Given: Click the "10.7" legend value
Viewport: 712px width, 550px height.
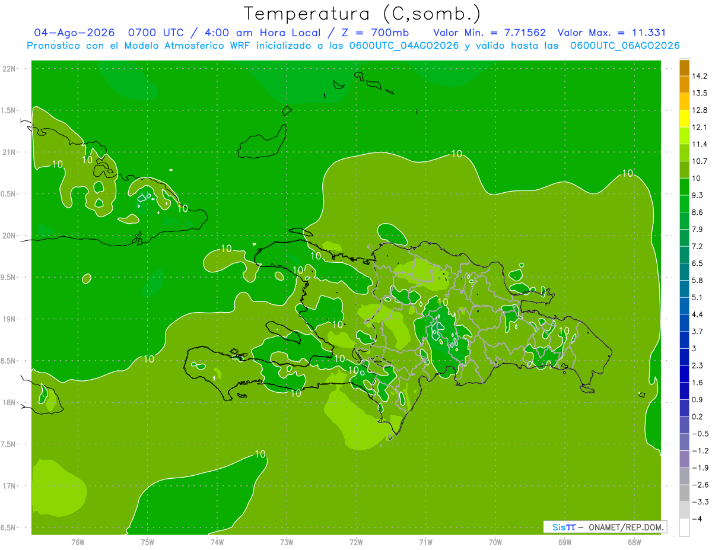Looking at the screenshot, I should point(700,161).
